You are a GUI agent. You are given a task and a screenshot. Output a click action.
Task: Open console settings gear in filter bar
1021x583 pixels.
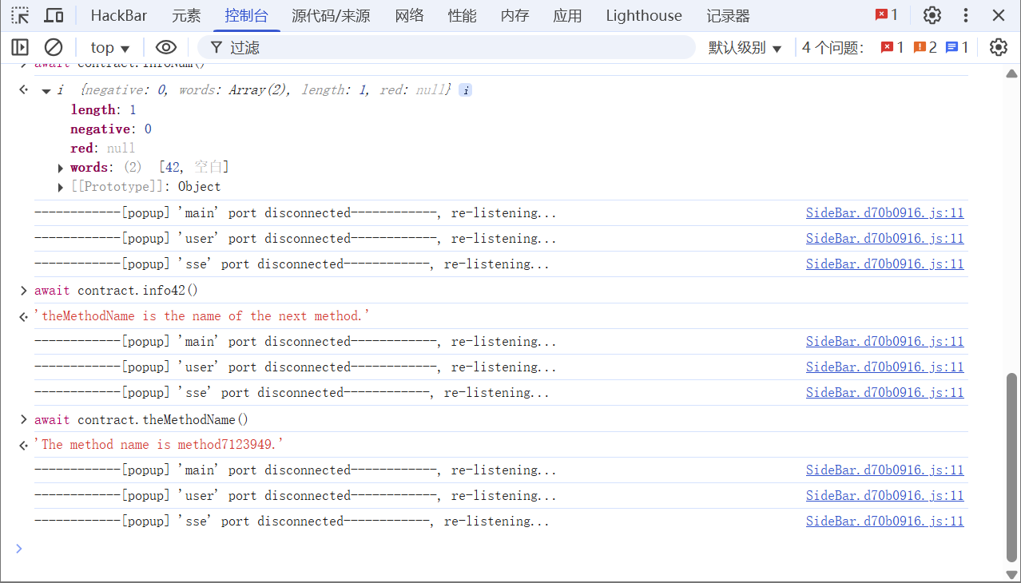tap(999, 48)
